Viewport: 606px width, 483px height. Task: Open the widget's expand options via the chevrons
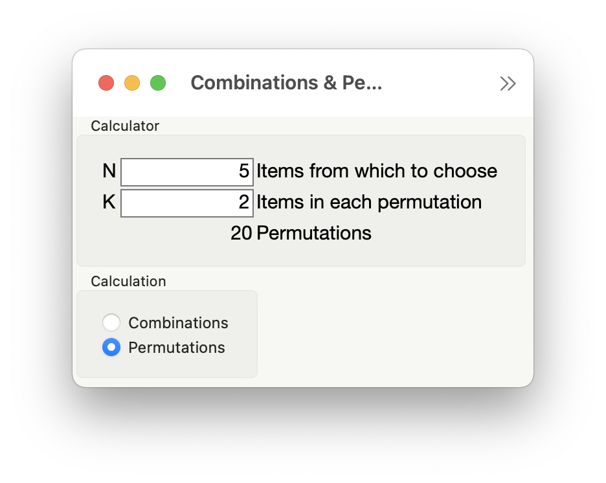pyautogui.click(x=508, y=83)
